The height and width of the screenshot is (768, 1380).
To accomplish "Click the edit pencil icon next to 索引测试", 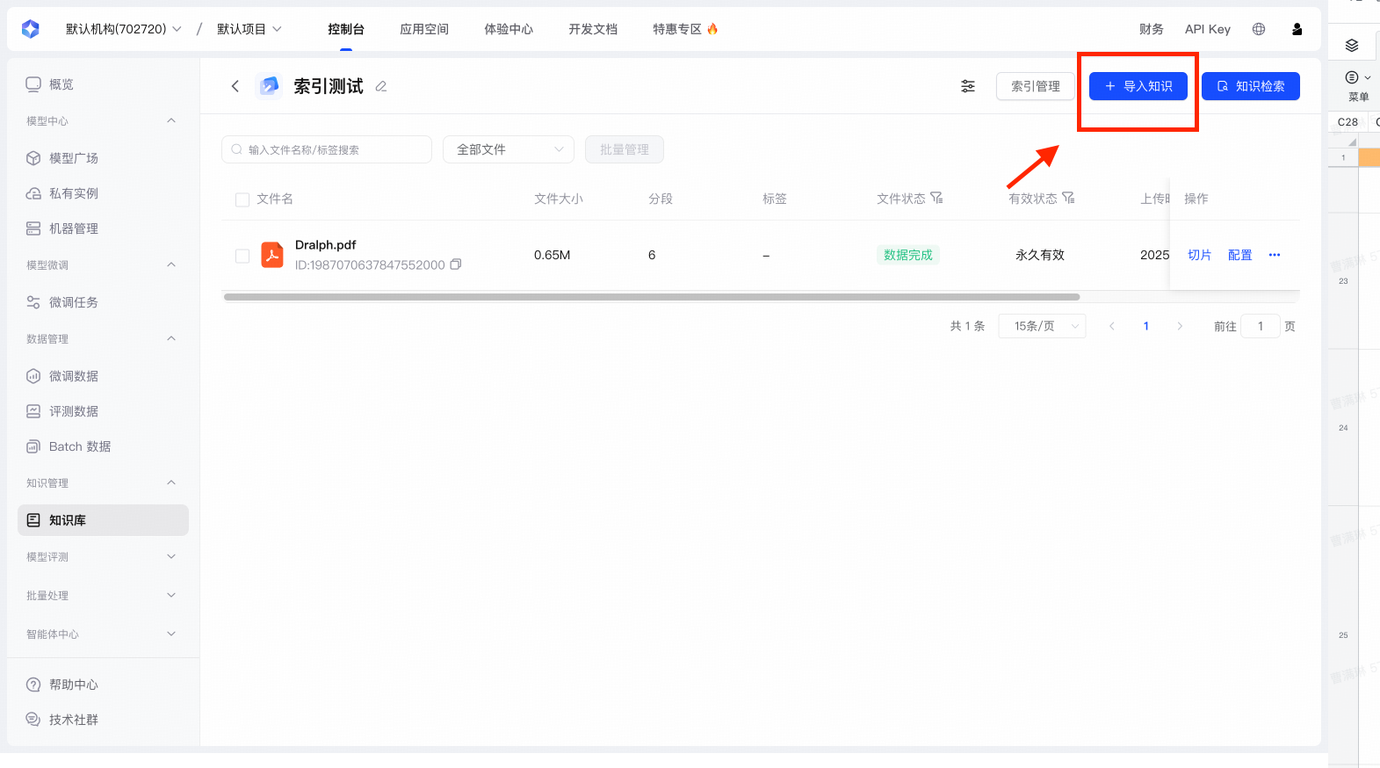I will (x=381, y=86).
